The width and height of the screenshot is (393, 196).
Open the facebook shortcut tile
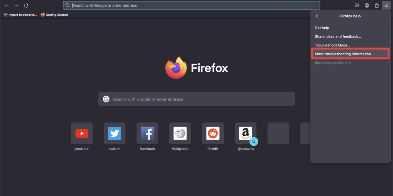(147, 133)
